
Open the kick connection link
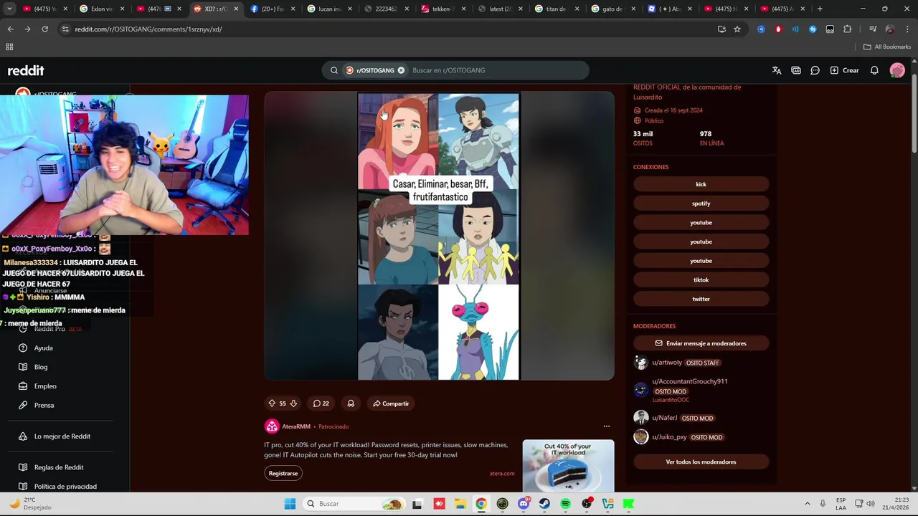pyautogui.click(x=701, y=184)
